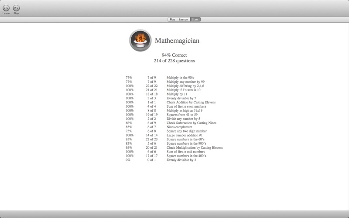This screenshot has width=349, height=218.
Task: Select 'Multiply any number by 99' entry
Action: 185,82
